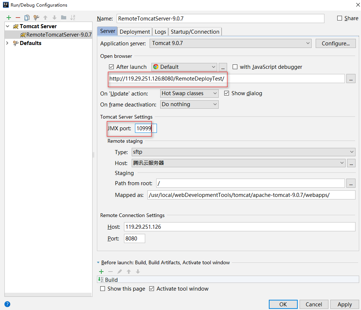Viewport: 361px width, 310px height.
Task: Toggle Show dialog checkbox
Action: (x=226, y=93)
